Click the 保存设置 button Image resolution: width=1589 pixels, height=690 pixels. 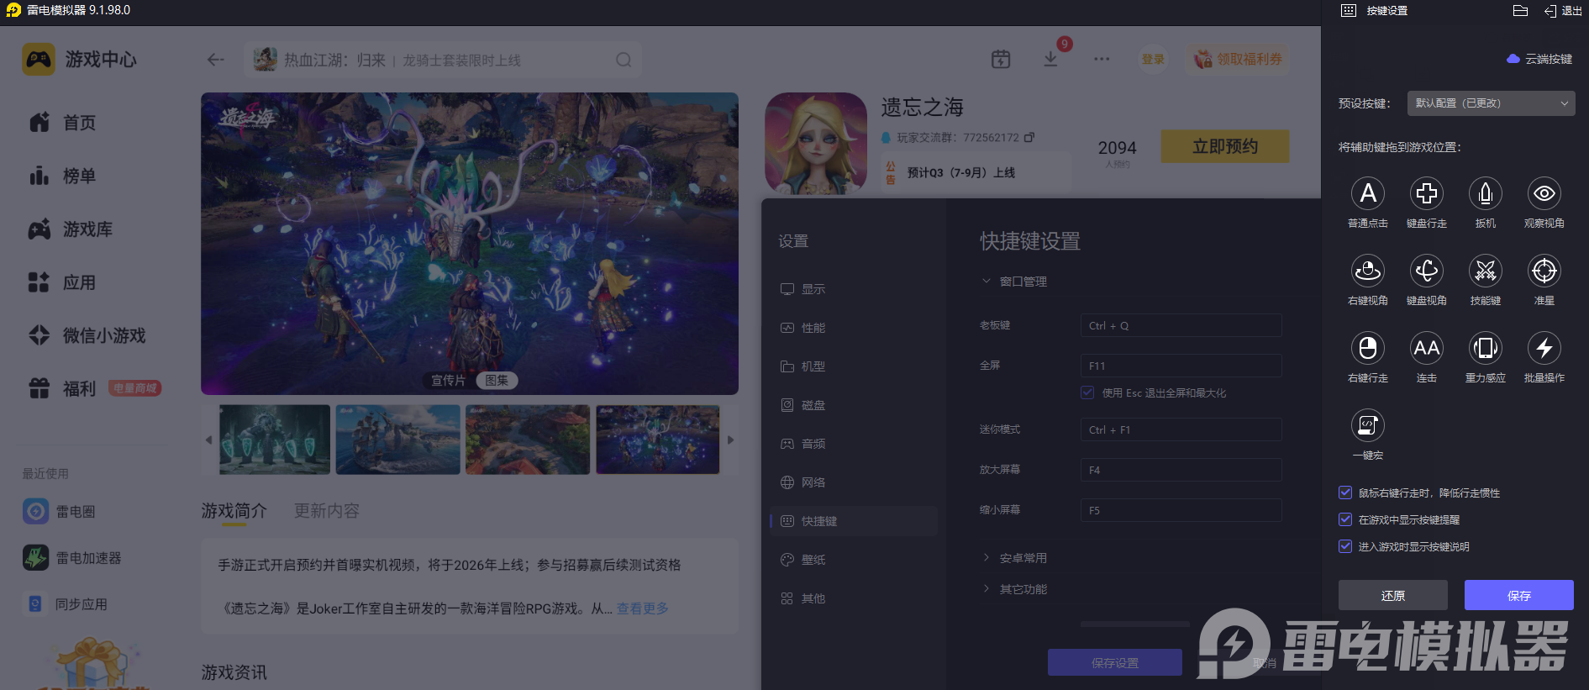click(x=1114, y=662)
